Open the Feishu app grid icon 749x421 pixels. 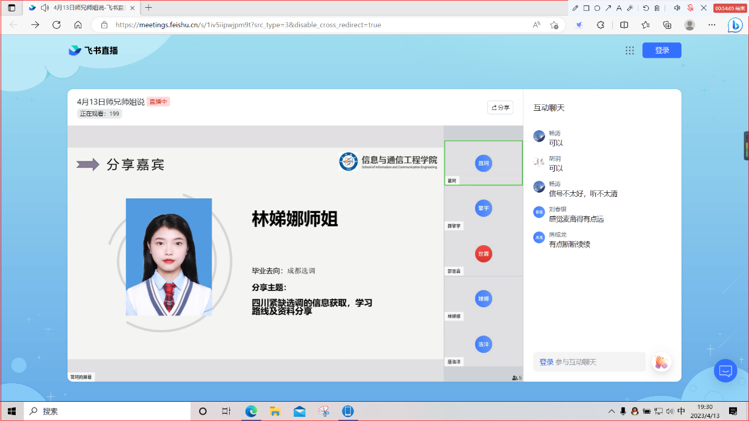click(630, 51)
